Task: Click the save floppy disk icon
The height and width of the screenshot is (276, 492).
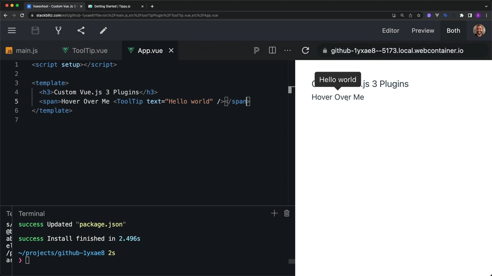Action: tap(35, 30)
